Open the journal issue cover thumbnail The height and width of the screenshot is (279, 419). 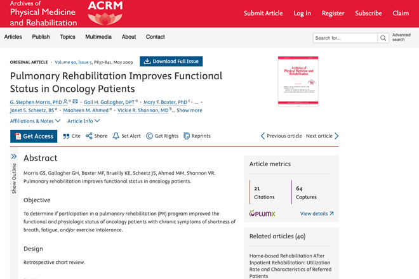click(298, 81)
